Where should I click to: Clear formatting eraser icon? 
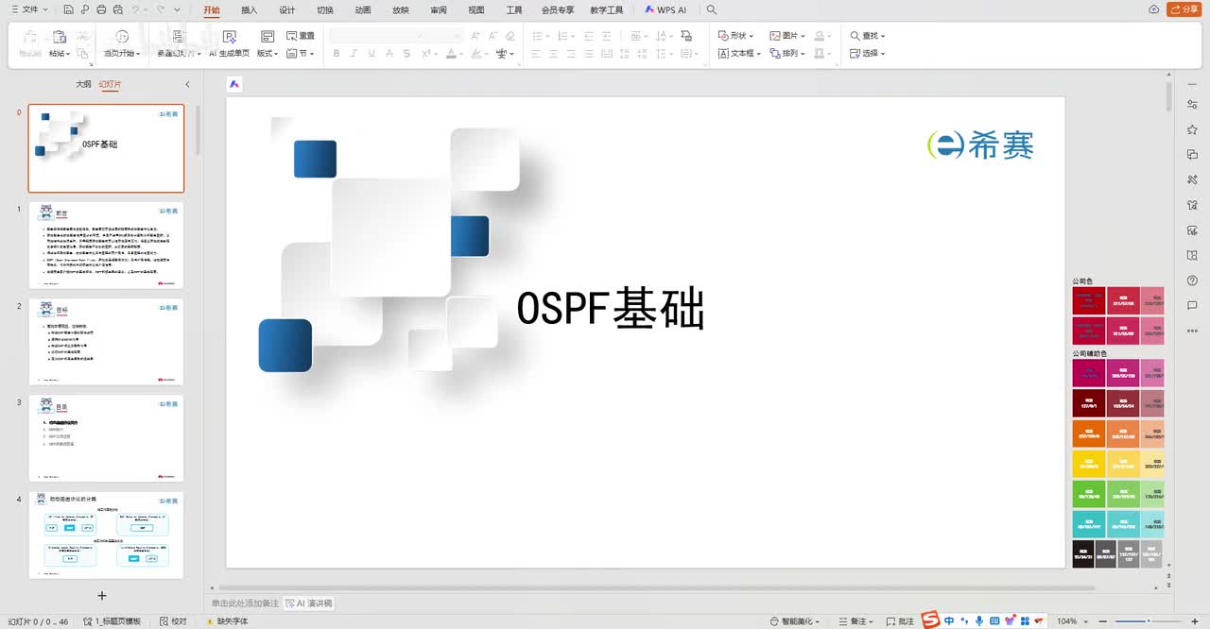coord(510,36)
